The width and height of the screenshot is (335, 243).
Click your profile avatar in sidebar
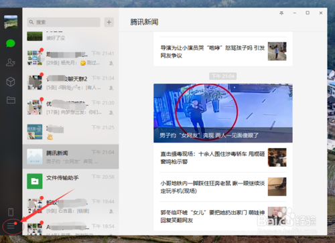click(x=11, y=22)
